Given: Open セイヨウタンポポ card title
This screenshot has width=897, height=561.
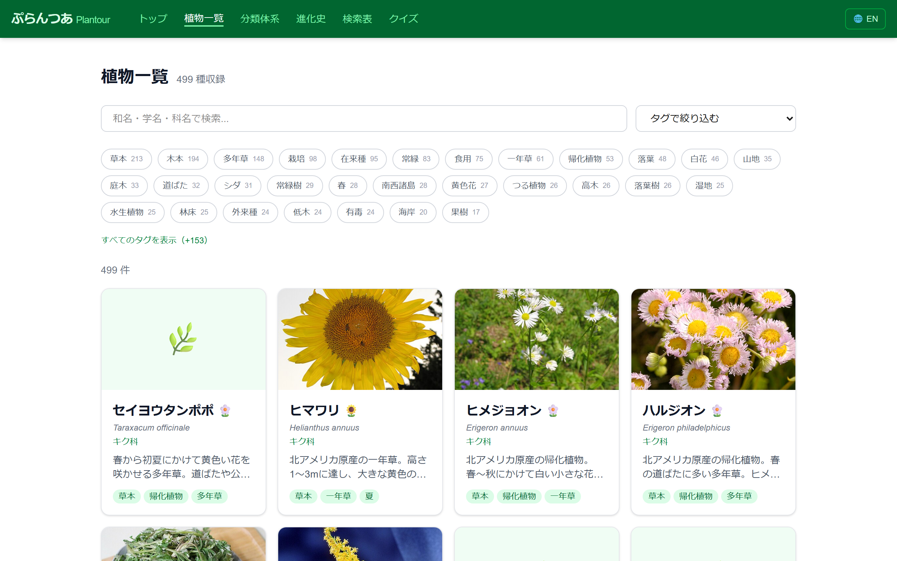Looking at the screenshot, I should click(164, 410).
